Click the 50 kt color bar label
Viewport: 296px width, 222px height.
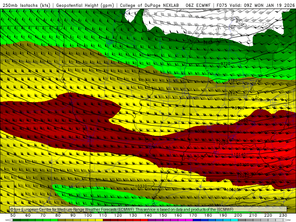click(13, 215)
